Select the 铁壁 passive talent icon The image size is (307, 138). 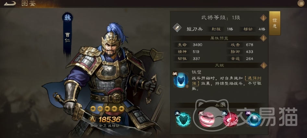tap(181, 80)
